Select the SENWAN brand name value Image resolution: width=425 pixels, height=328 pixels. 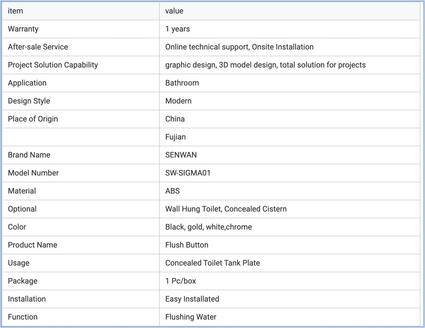pos(181,155)
